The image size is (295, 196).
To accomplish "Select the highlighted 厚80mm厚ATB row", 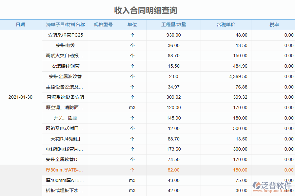I will [x=65, y=170].
